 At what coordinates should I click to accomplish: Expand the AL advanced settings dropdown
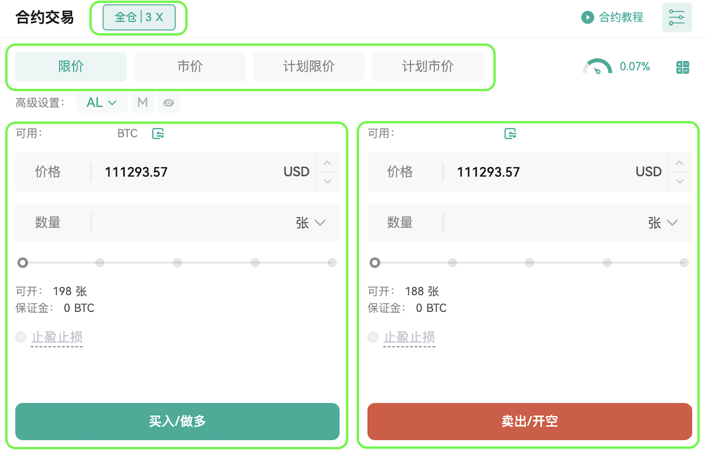102,103
